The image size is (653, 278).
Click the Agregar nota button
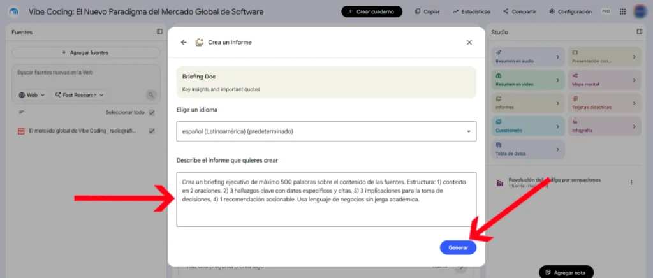[566, 273]
